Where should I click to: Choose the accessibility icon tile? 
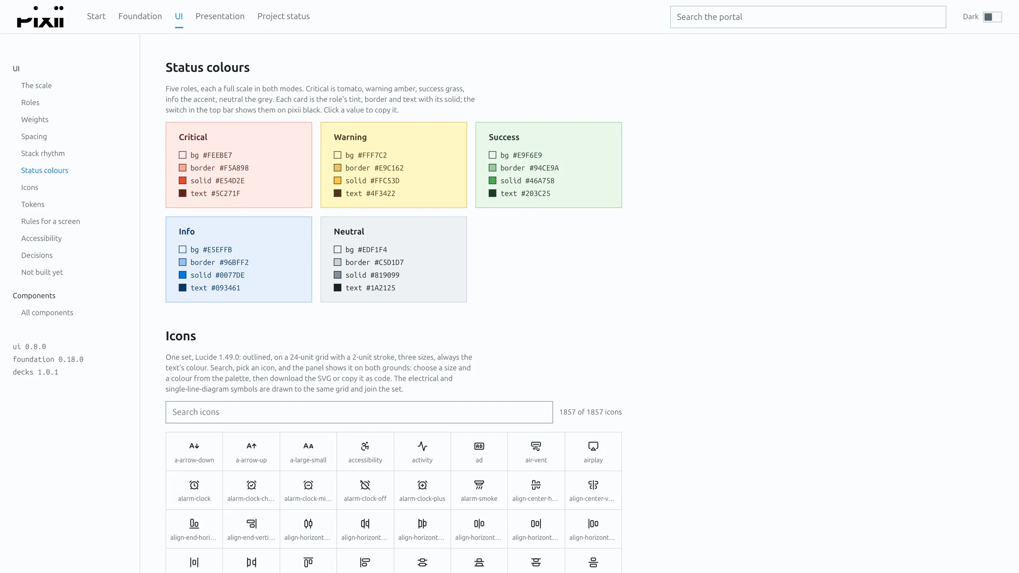pyautogui.click(x=365, y=452)
